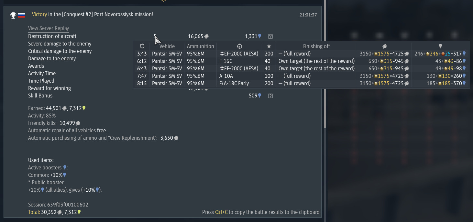
Task: Select the Finishing off column header
Action: pyautogui.click(x=316, y=46)
